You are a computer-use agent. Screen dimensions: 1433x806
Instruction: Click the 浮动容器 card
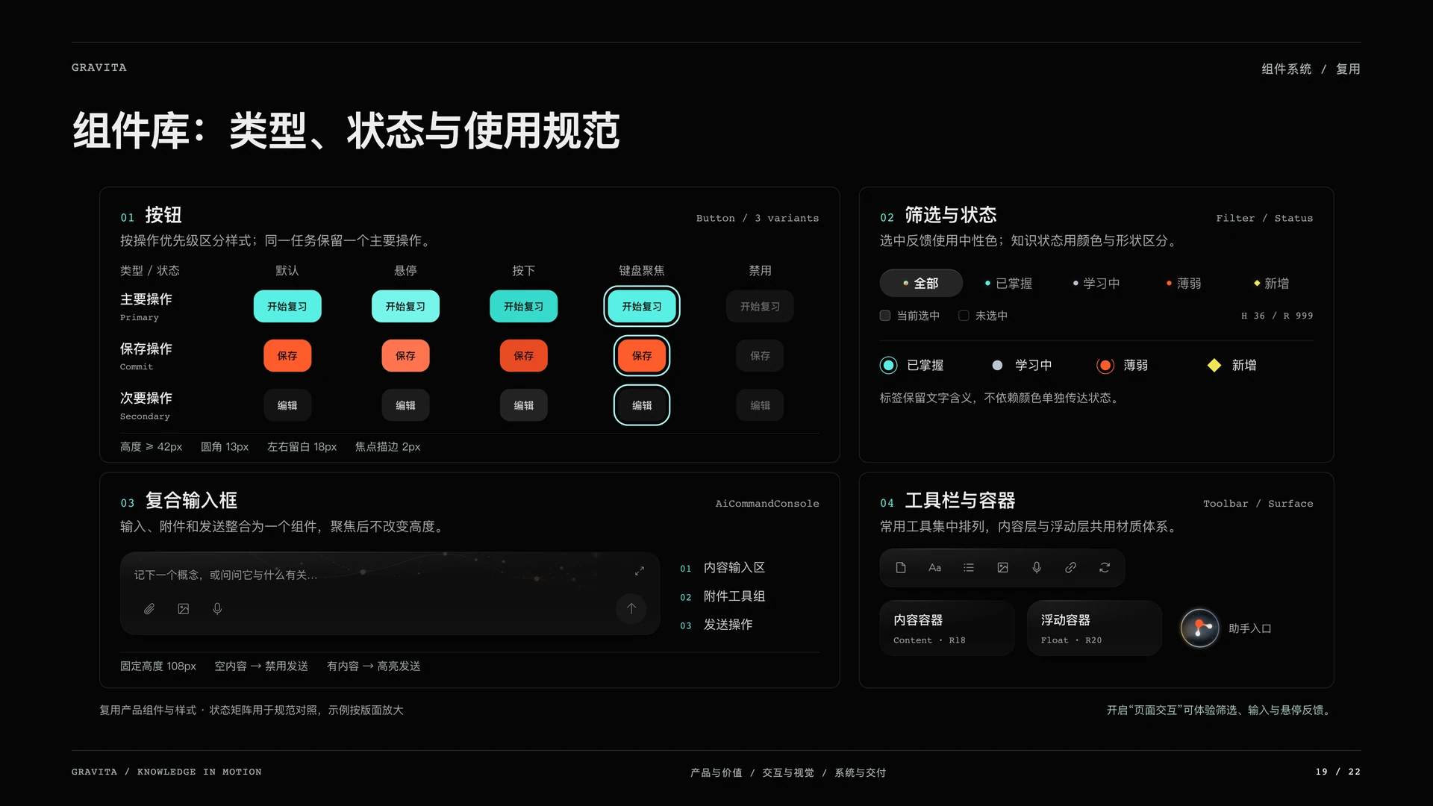pos(1095,628)
